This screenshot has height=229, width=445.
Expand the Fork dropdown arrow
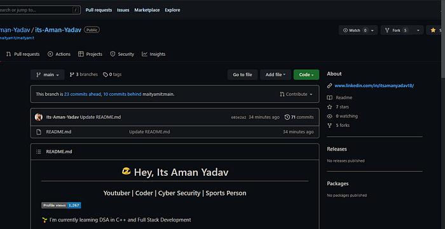tap(418, 30)
